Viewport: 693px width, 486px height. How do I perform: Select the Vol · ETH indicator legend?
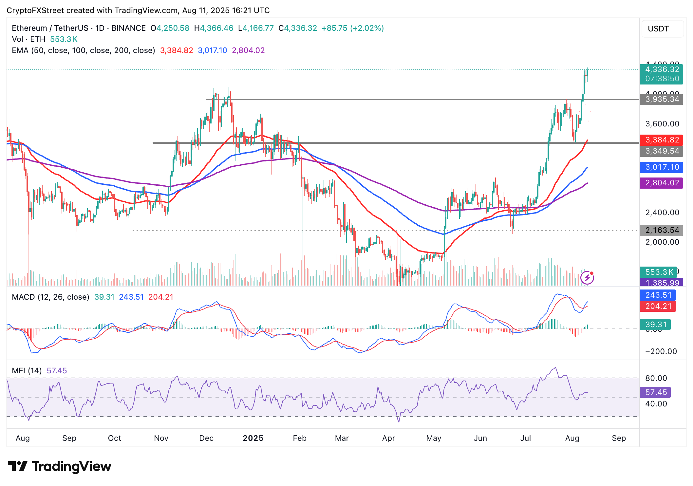28,39
